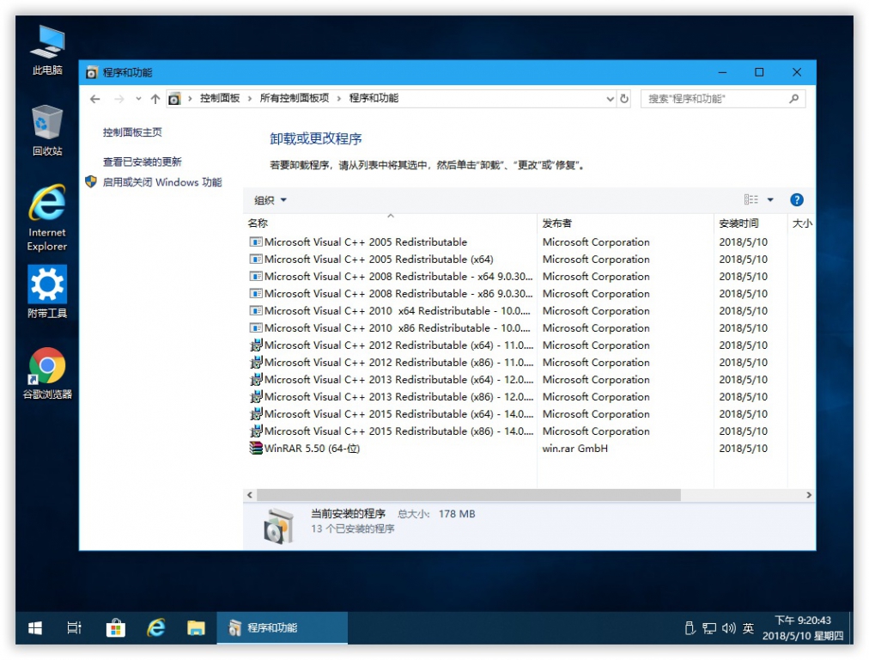Refresh the programs list
The image size is (869, 660).
point(624,99)
